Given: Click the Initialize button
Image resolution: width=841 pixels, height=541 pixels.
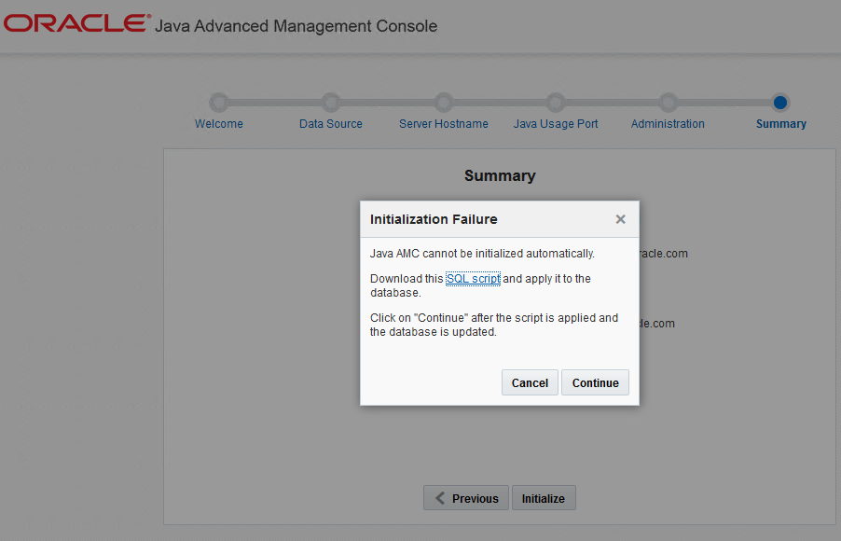Looking at the screenshot, I should click(544, 498).
